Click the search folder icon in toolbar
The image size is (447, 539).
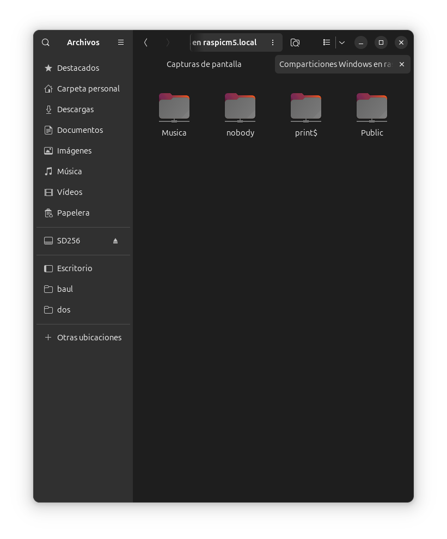tap(295, 42)
